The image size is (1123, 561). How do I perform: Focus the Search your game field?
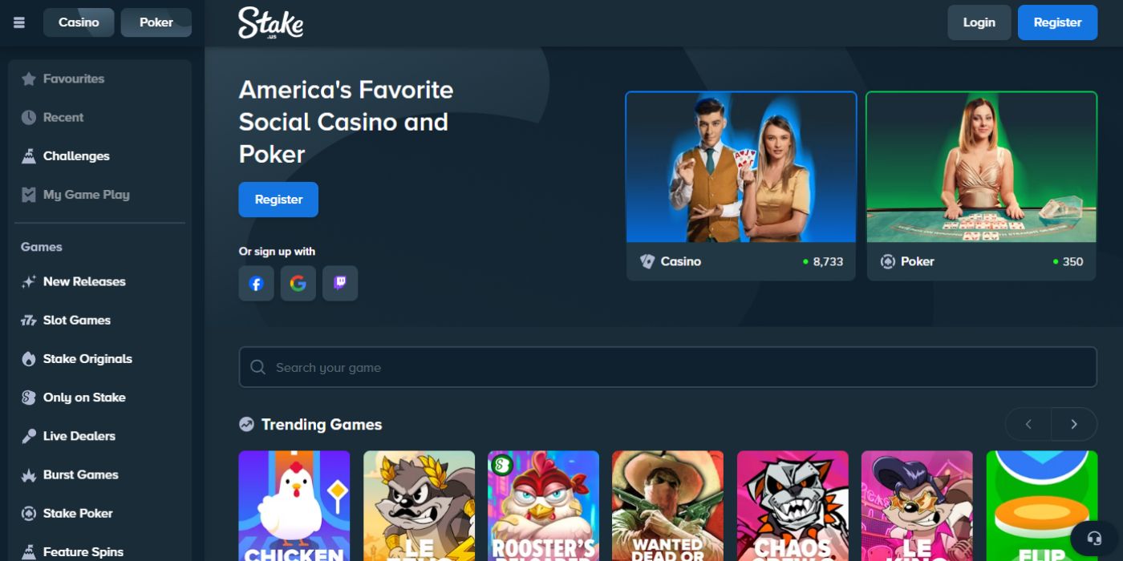click(x=667, y=367)
